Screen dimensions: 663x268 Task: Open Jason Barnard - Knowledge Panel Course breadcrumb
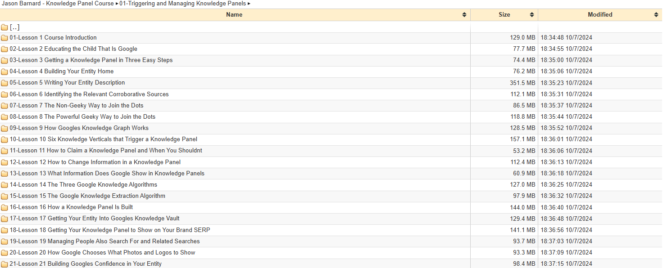[x=58, y=4]
